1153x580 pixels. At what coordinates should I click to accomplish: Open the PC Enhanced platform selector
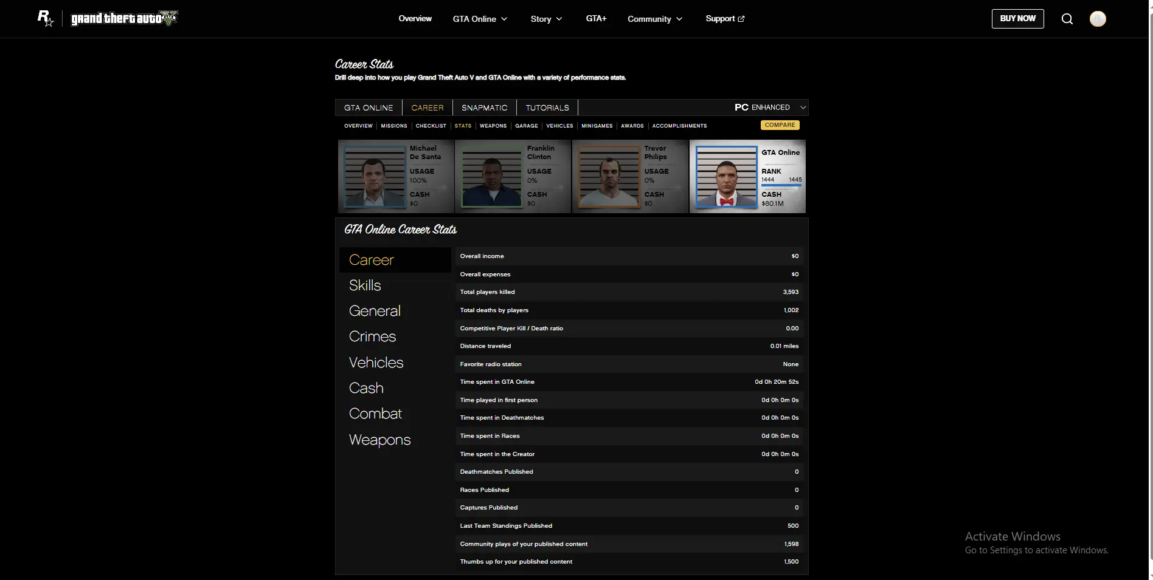click(x=770, y=107)
